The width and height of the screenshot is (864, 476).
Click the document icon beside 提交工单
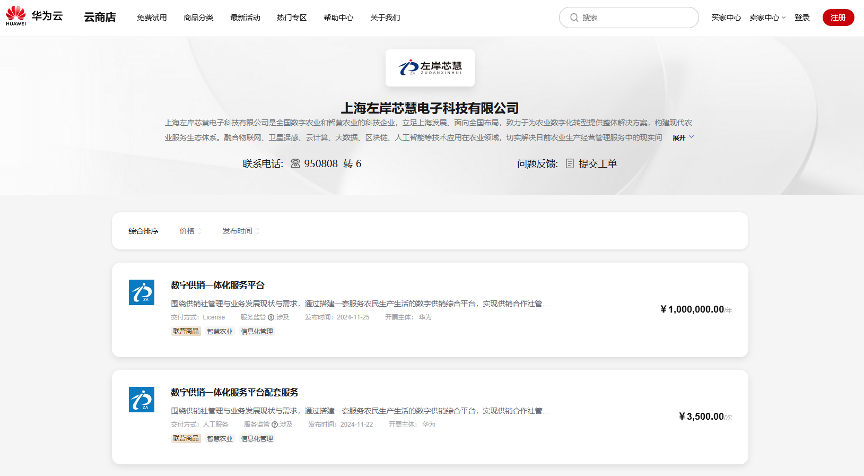570,163
